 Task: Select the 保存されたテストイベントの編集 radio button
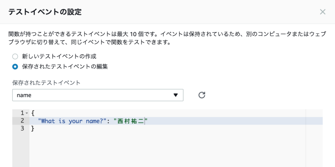tap(15, 67)
